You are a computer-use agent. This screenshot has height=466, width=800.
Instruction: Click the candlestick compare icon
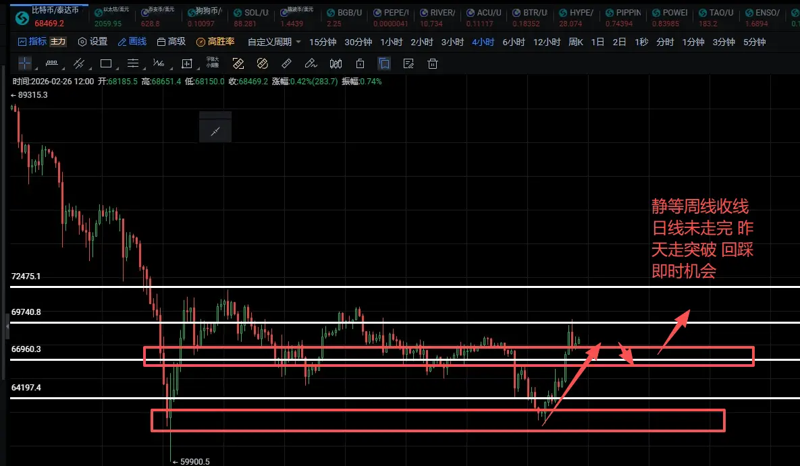336,63
